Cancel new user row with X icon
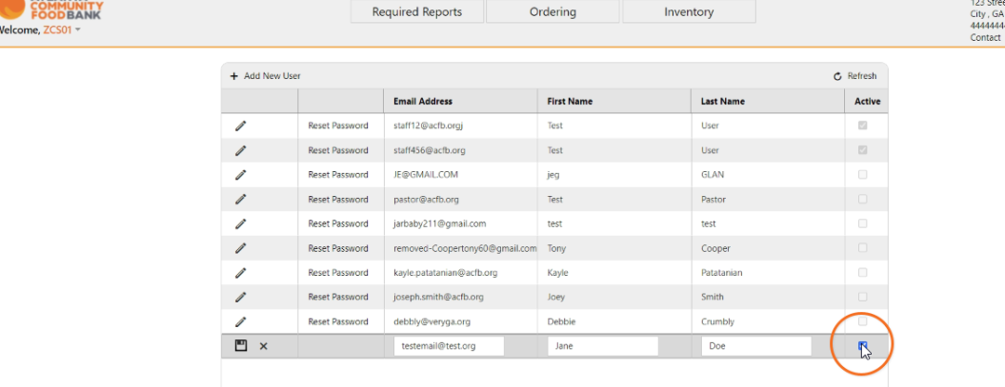Viewport: 1005px width, 387px height. 264,346
